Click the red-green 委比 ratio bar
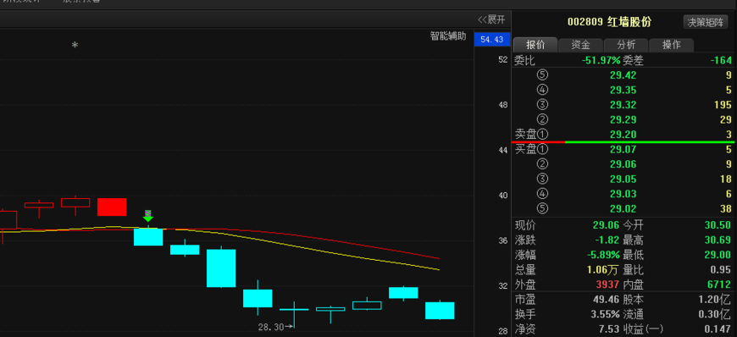The height and width of the screenshot is (337, 737). (x=623, y=141)
